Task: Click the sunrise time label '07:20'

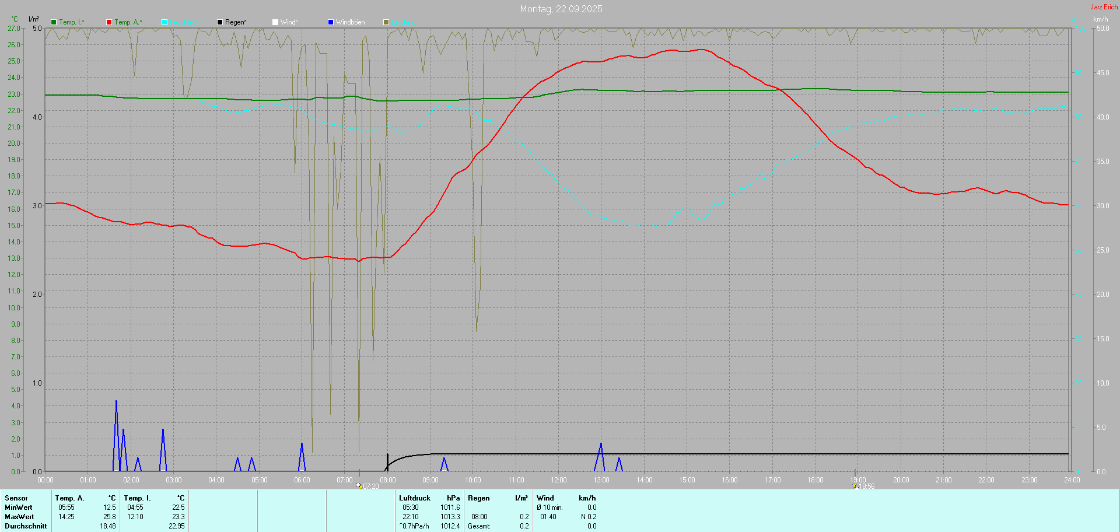Action: pos(371,487)
